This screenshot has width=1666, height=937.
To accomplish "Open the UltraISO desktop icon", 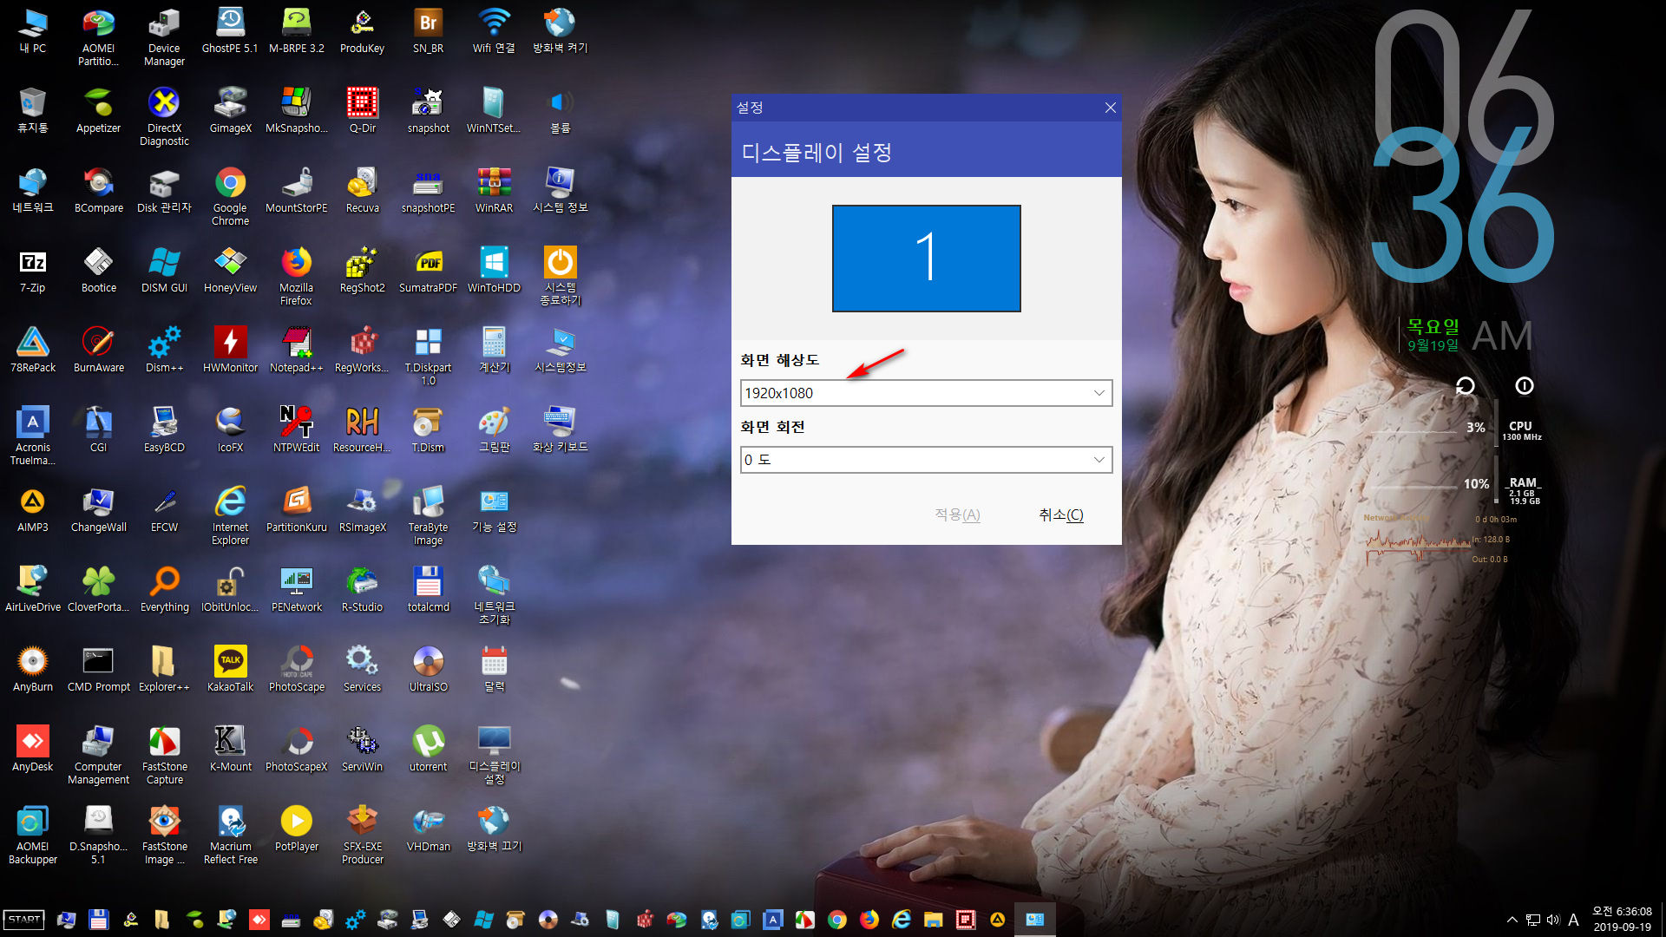I will [x=428, y=669].
